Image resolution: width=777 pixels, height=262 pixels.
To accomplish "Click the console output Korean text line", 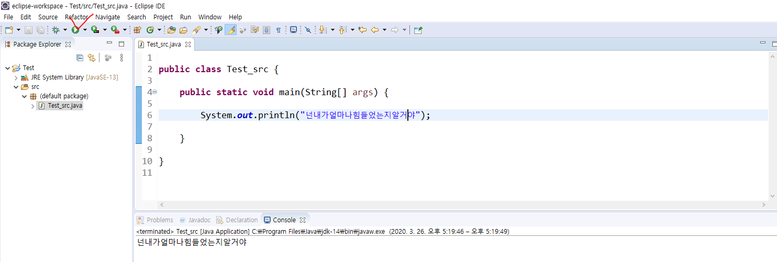I will (192, 242).
